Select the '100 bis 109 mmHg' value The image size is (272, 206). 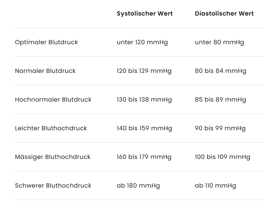click(222, 157)
